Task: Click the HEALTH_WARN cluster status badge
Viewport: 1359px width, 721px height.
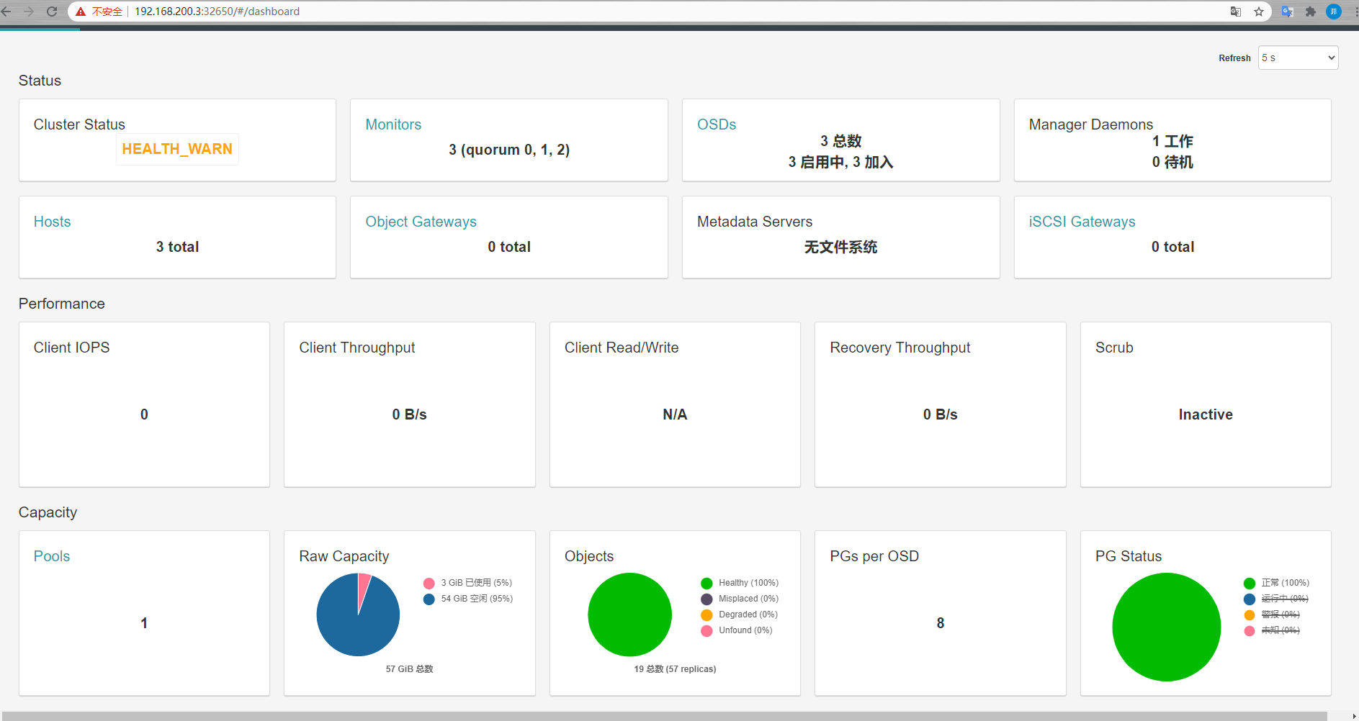Action: pos(177,149)
